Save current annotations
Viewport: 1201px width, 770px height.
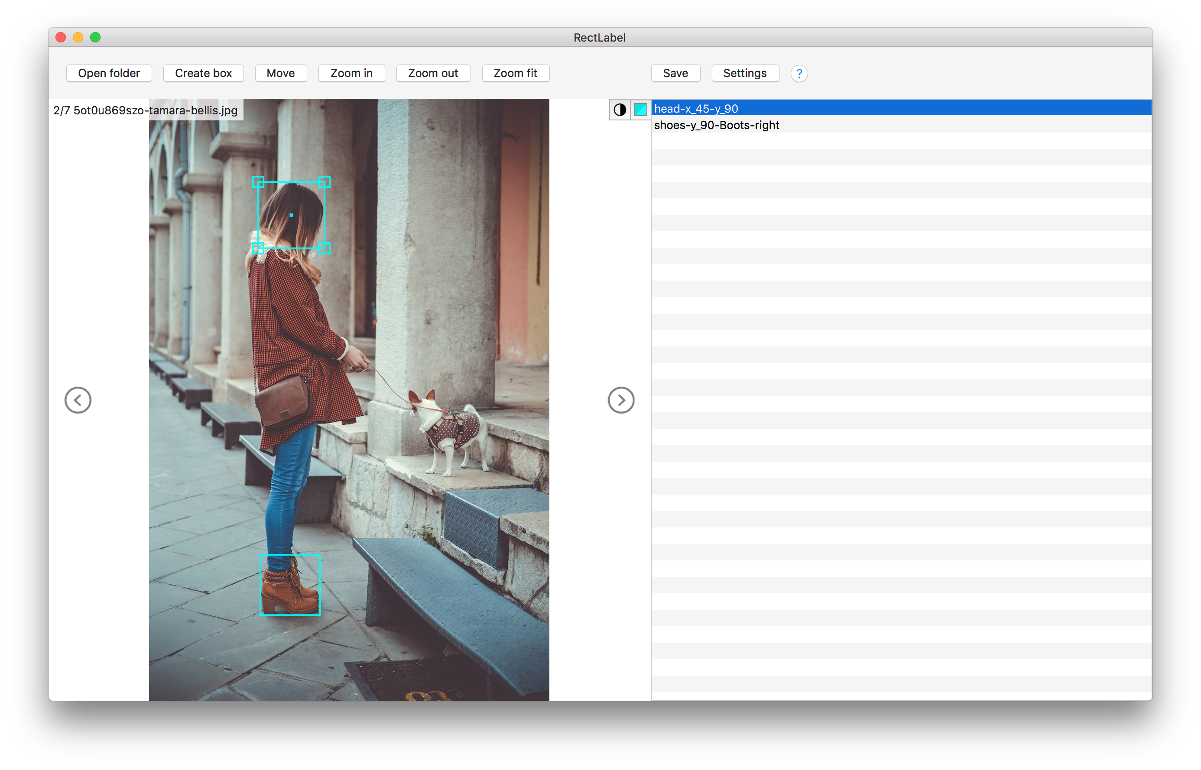pos(674,73)
